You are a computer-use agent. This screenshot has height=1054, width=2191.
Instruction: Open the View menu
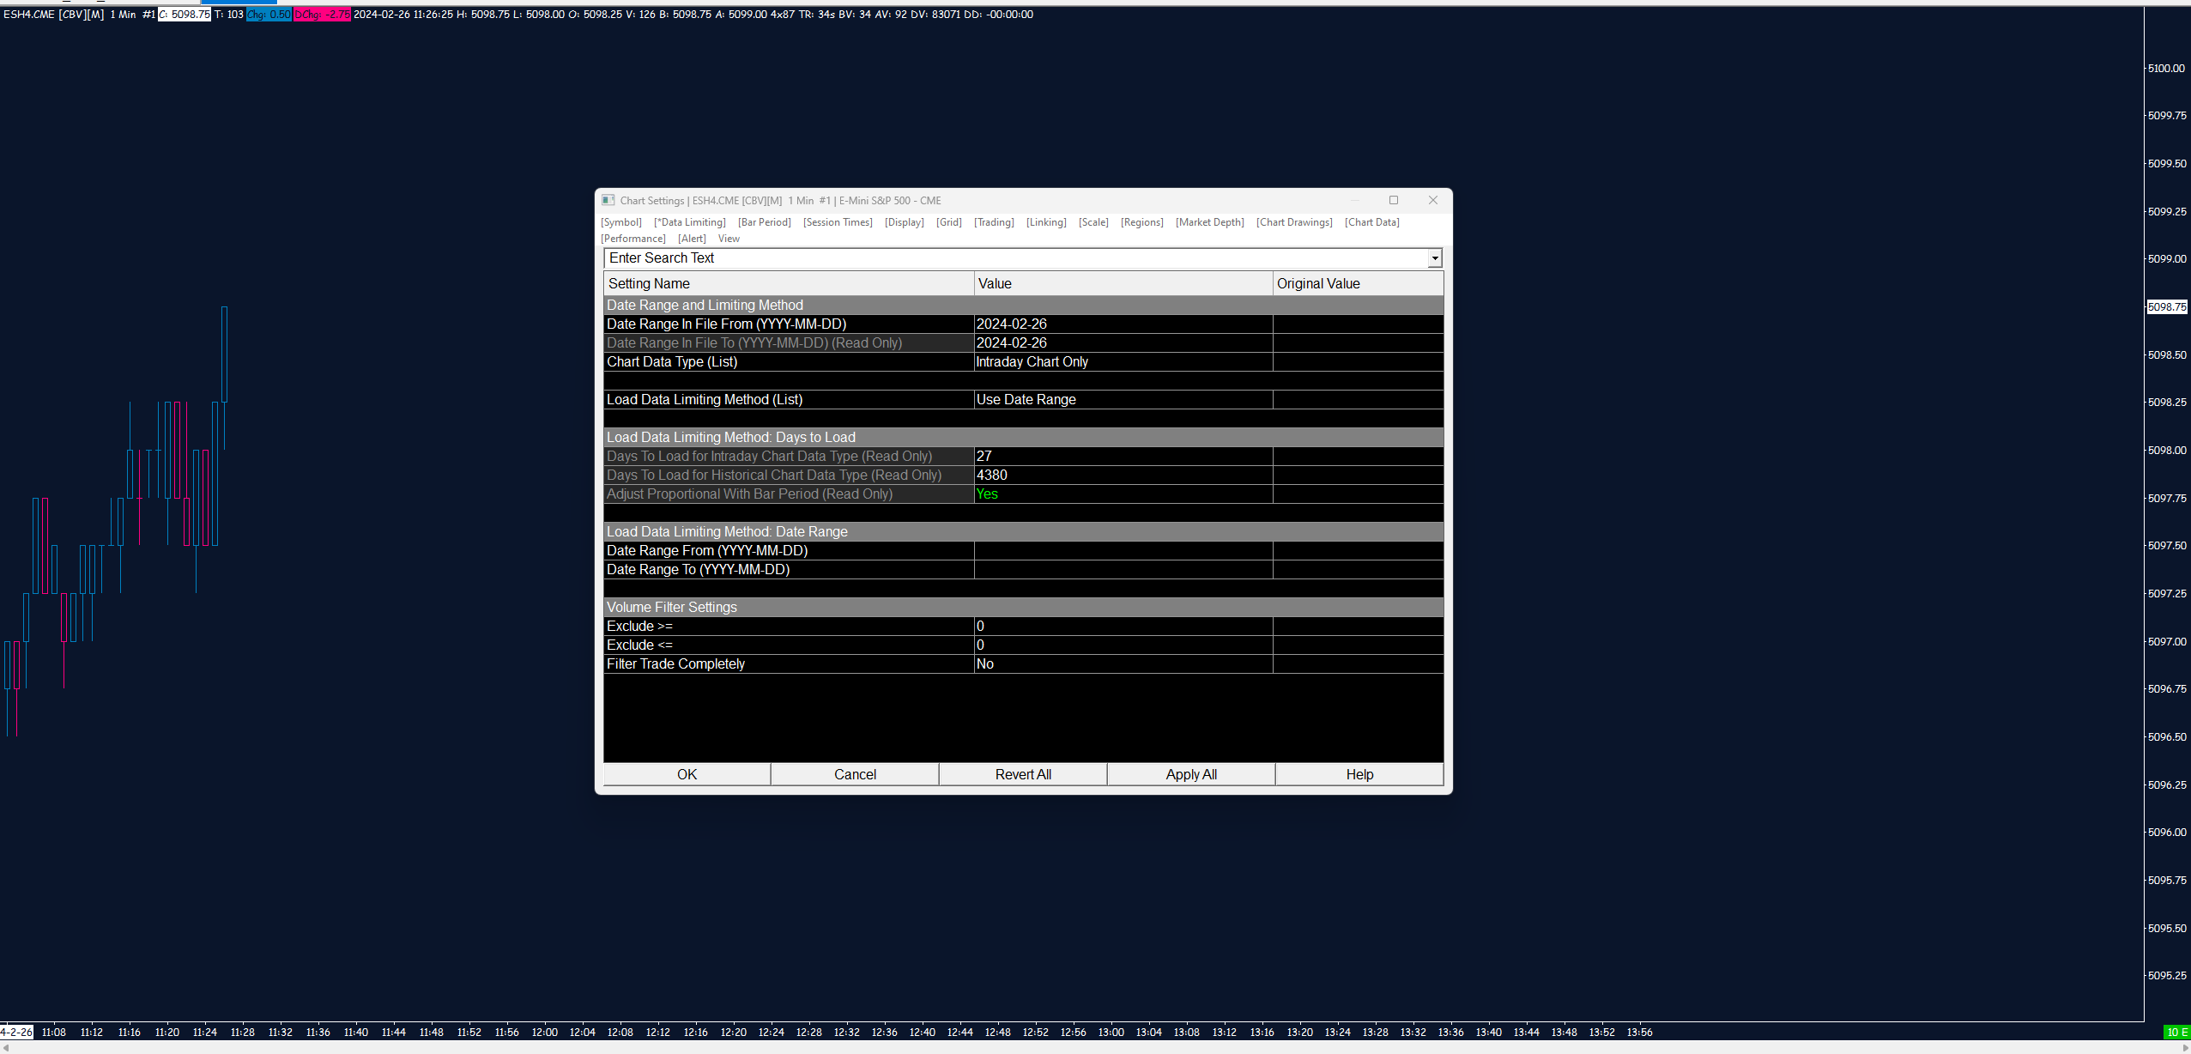(x=729, y=239)
